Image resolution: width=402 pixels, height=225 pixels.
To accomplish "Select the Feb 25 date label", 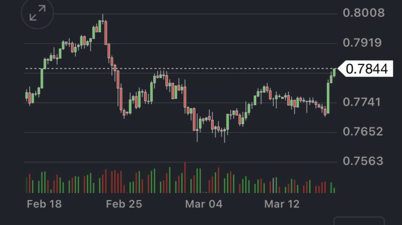I will click(x=123, y=204).
